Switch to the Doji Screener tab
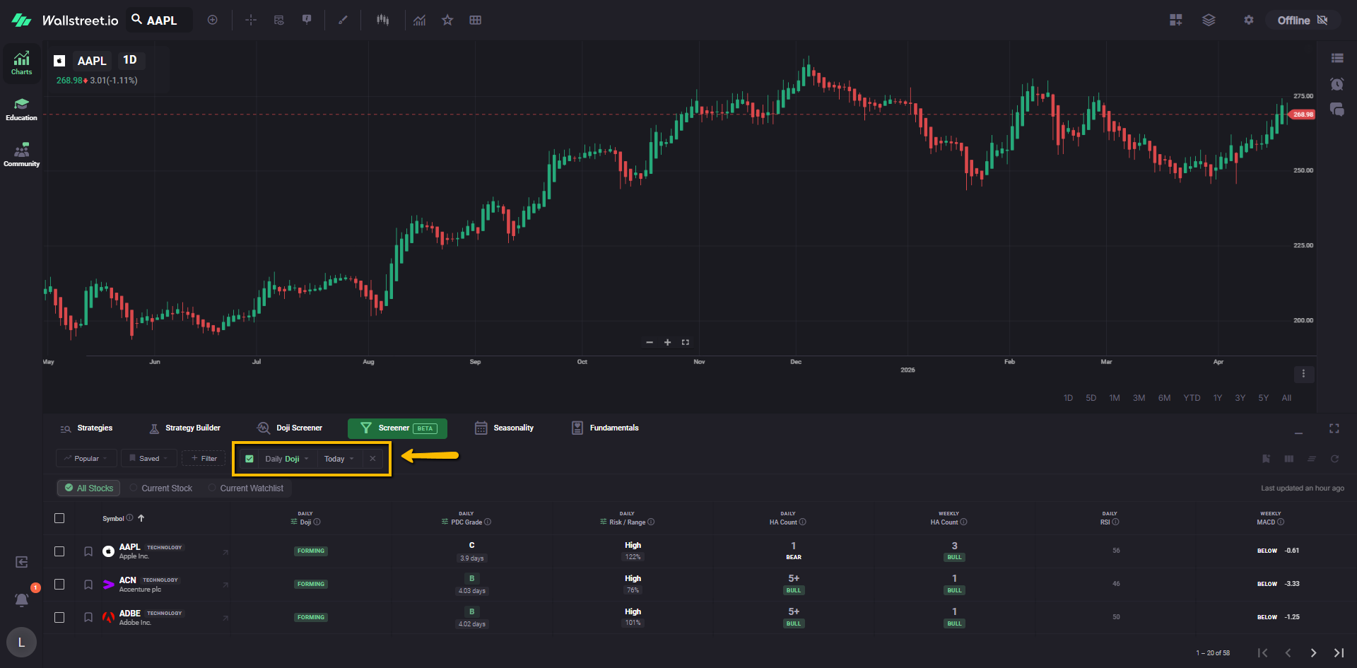The image size is (1357, 668). tap(290, 428)
